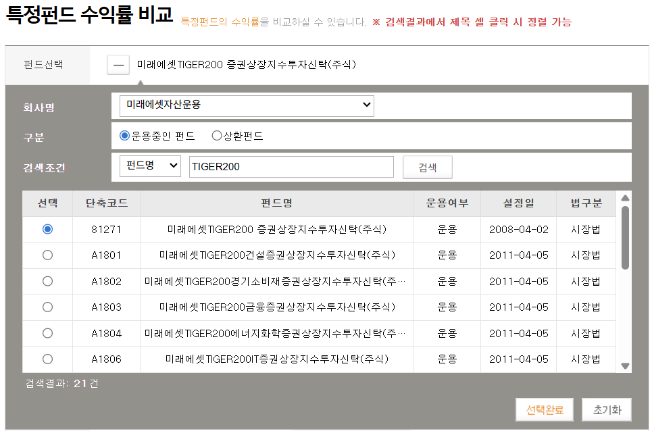
Task: Open the 펀드명 search condition dropdown
Action: pyautogui.click(x=150, y=166)
